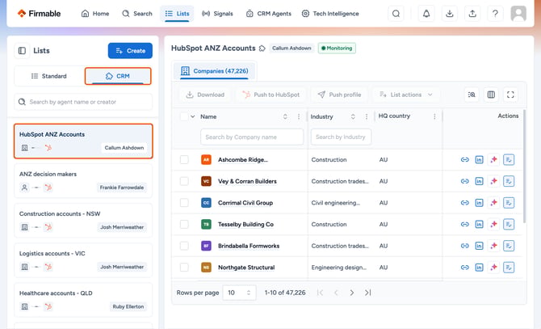Screen dimensions: 541x329
Task: Click the Monitoring status badge
Action: coord(337,49)
